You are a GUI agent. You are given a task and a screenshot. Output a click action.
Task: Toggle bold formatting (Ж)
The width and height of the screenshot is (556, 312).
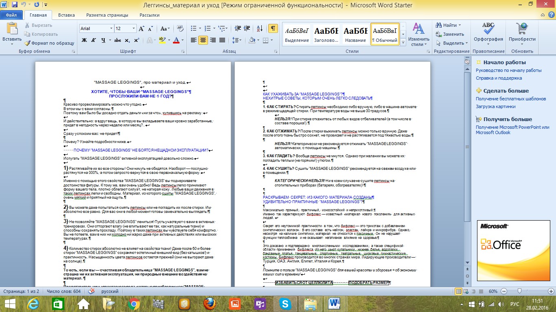click(x=84, y=40)
